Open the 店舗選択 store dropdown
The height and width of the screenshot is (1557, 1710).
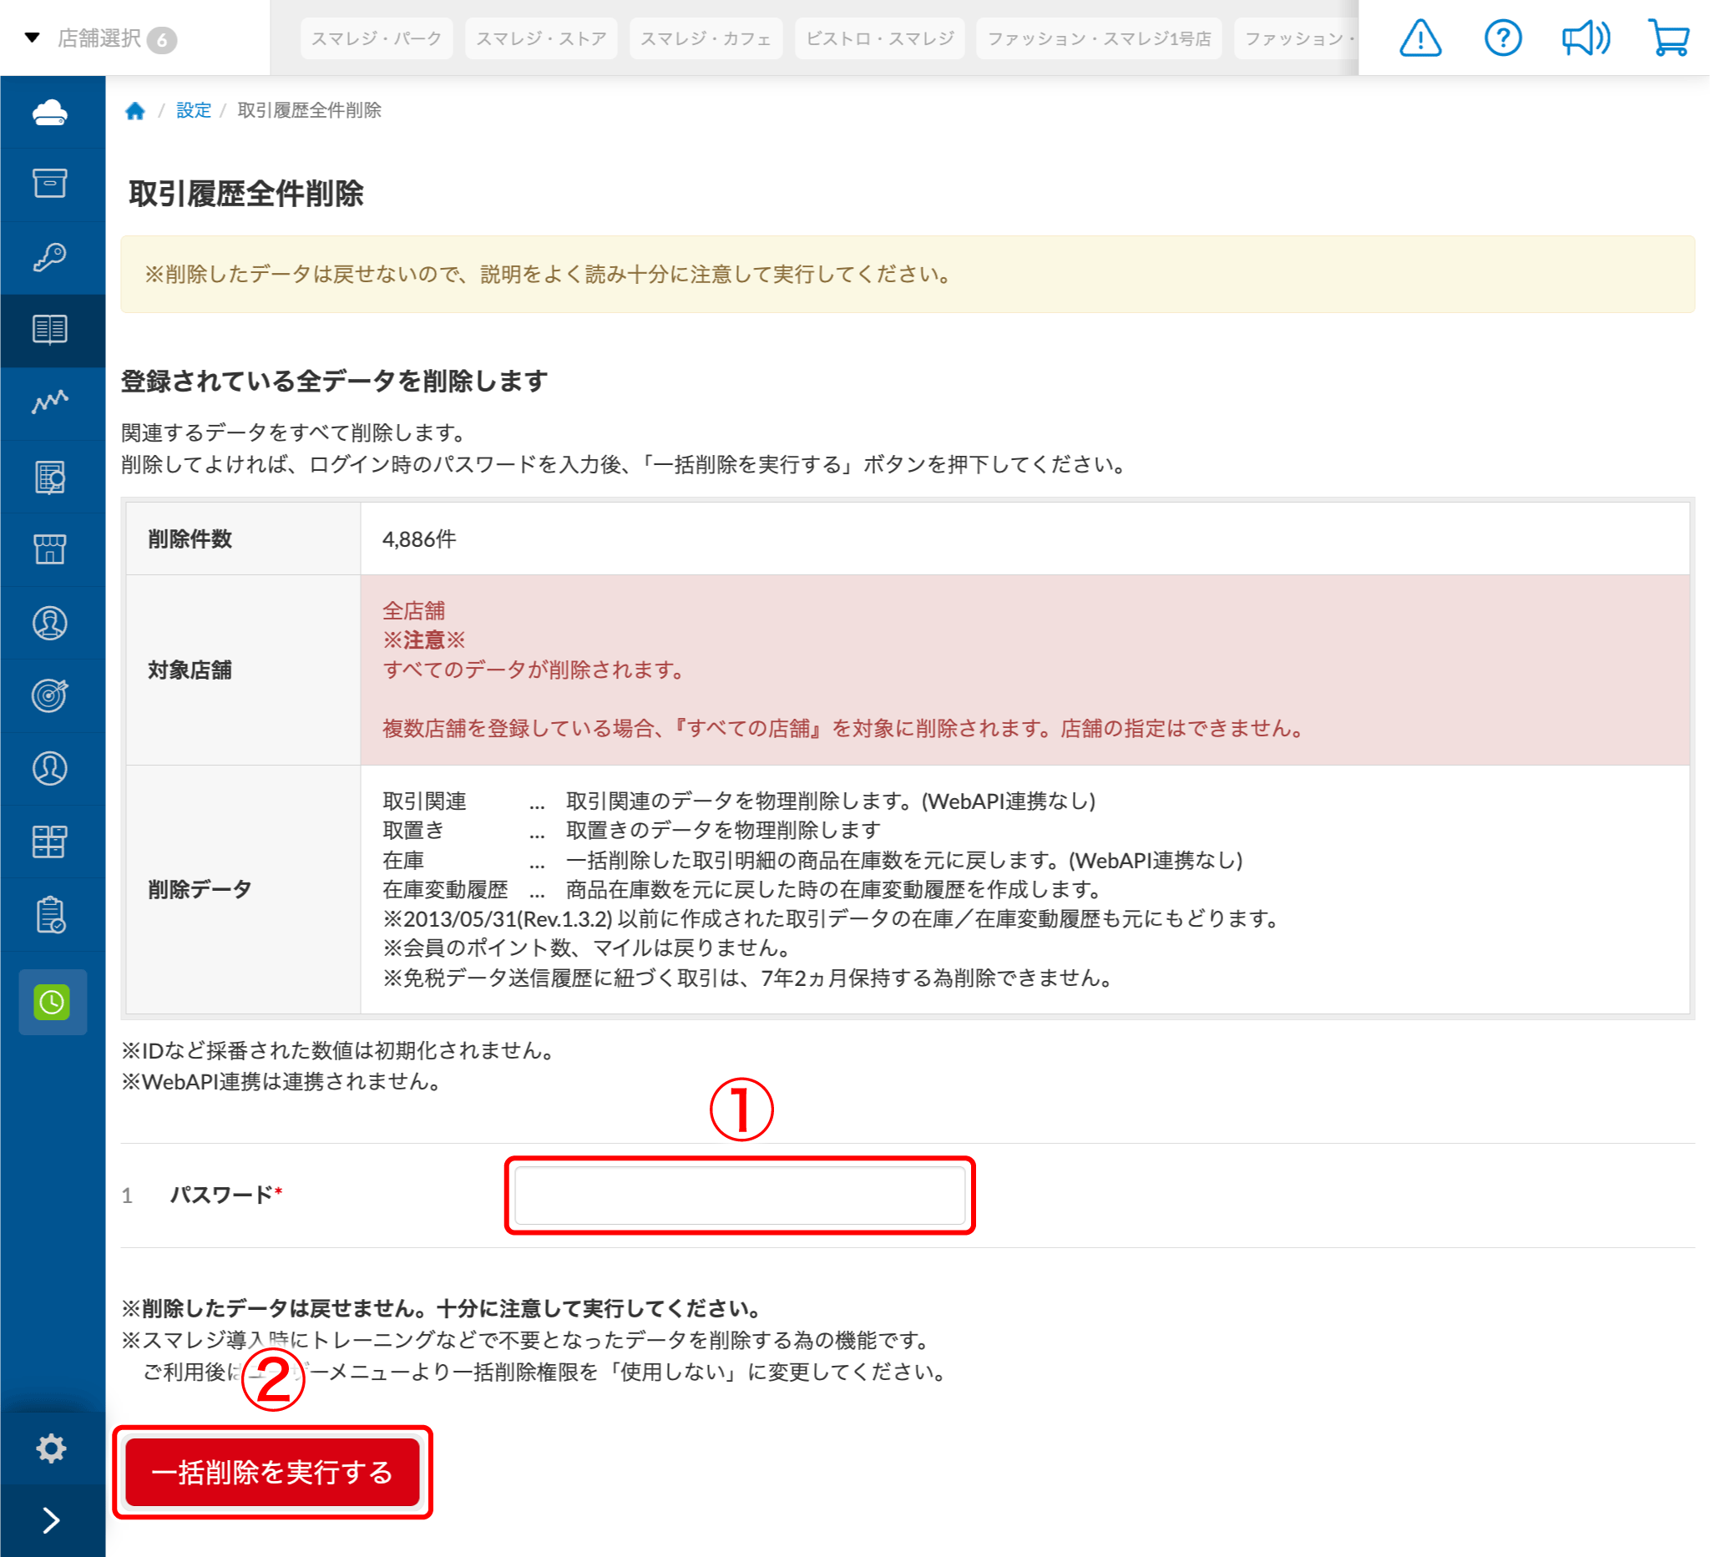(99, 38)
